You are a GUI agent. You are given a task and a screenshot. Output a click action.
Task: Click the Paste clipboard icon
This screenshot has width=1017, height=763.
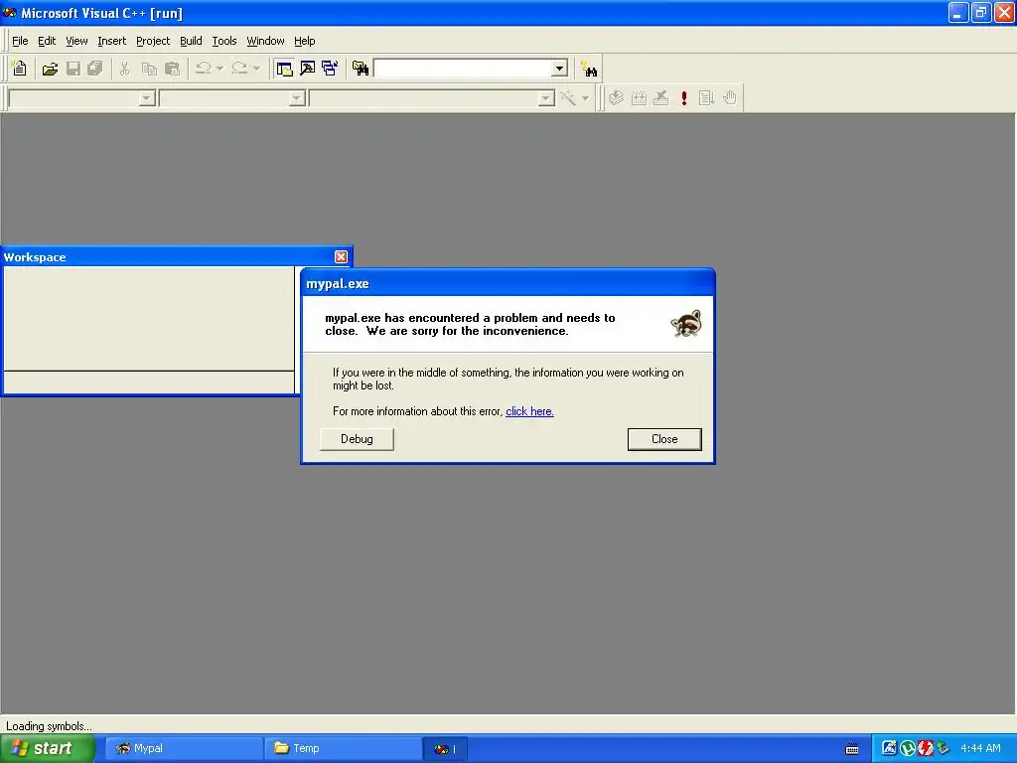click(x=172, y=69)
